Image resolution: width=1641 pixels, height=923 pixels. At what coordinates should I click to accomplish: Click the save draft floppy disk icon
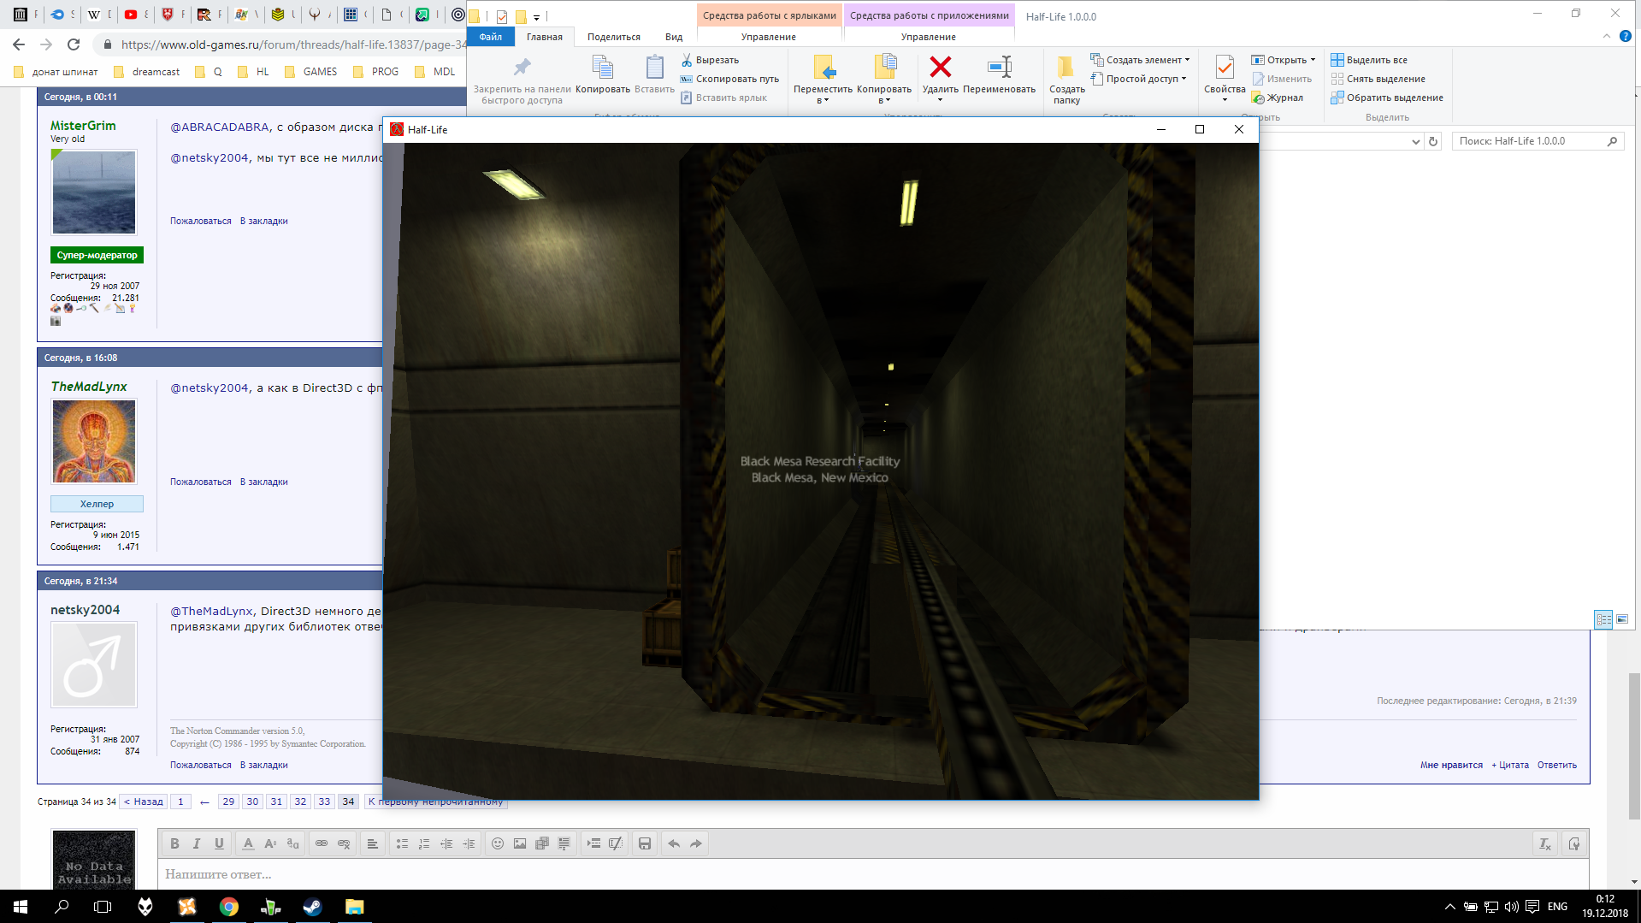(x=645, y=843)
